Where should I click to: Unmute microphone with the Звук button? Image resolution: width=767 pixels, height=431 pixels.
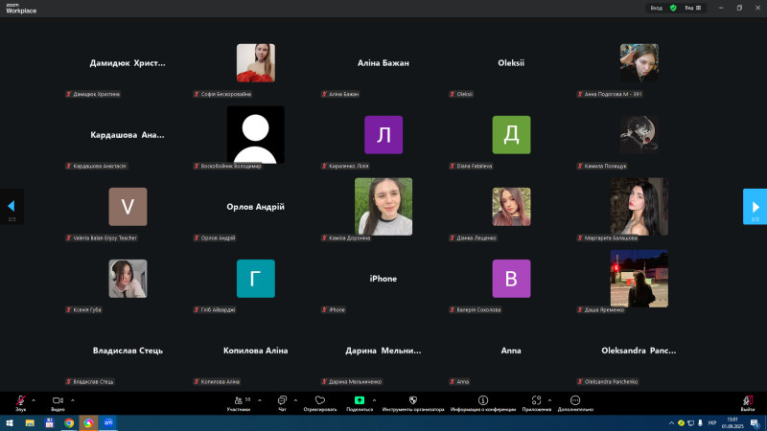tap(20, 401)
